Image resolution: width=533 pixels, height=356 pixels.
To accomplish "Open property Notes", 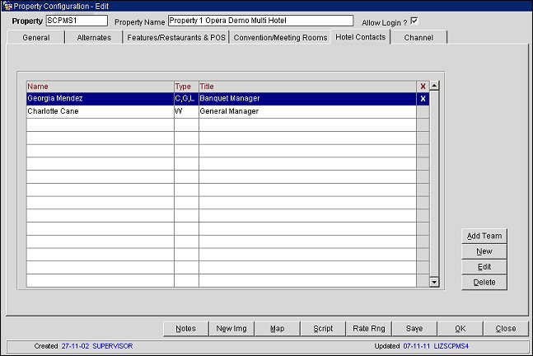I will point(185,328).
